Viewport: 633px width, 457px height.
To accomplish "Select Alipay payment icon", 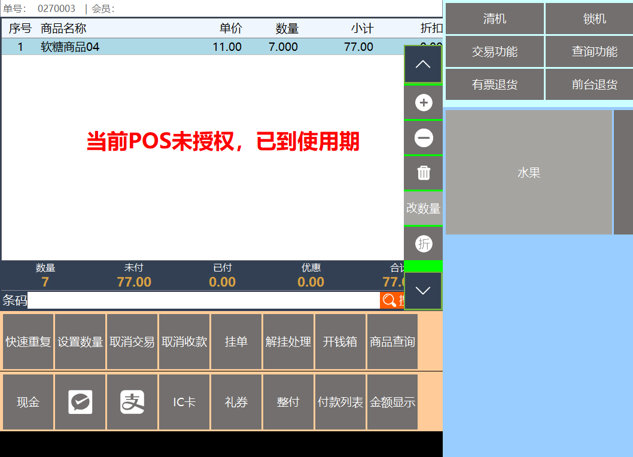I will (x=132, y=402).
